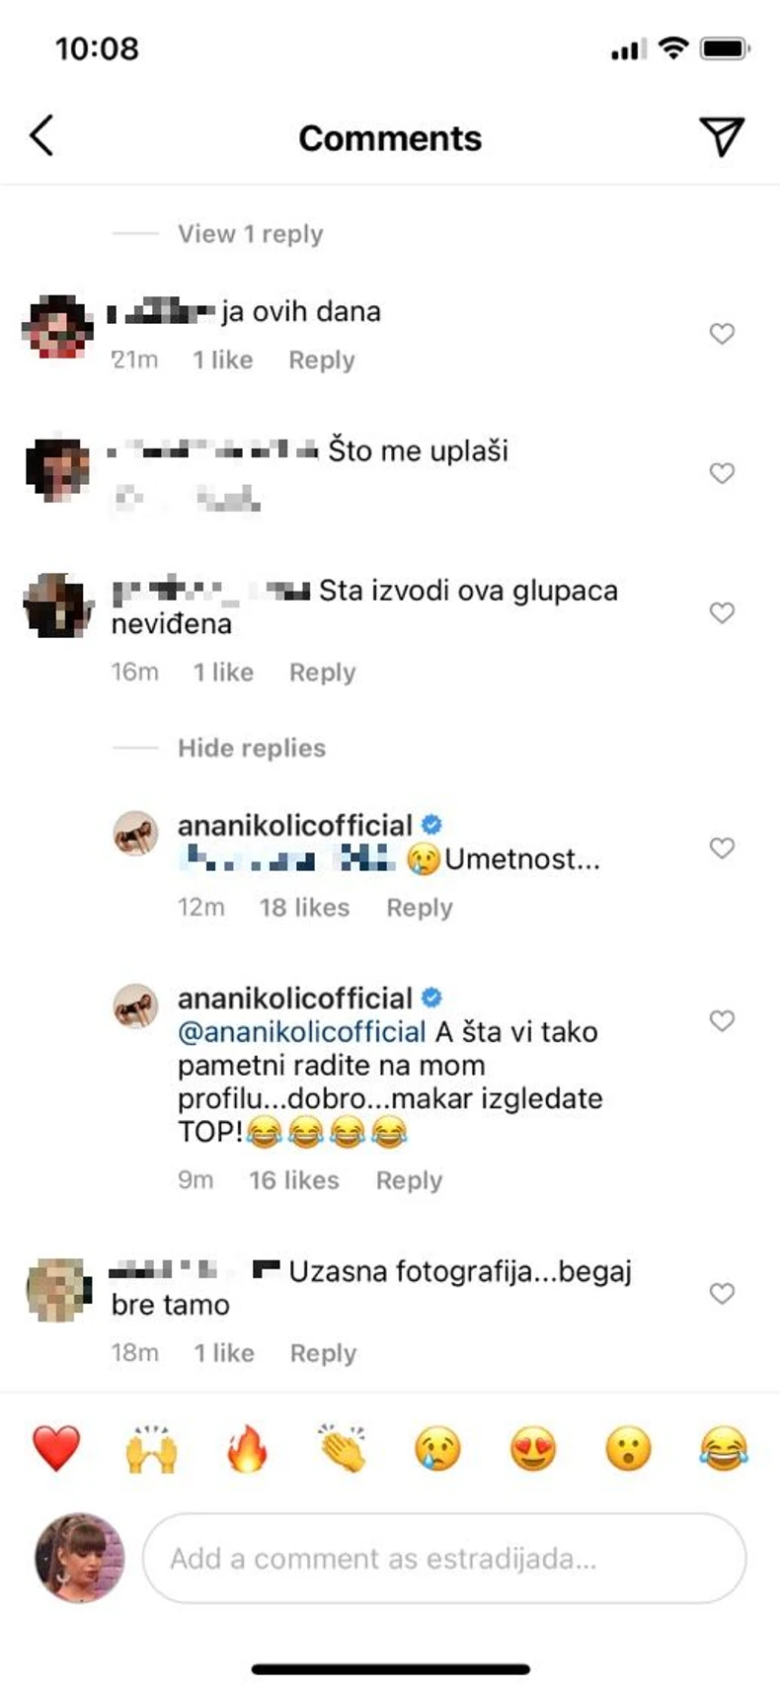Image resolution: width=780 pixels, height=1691 pixels.
Task: Like the 'ja ovih dana' comment
Action: pos(722,333)
